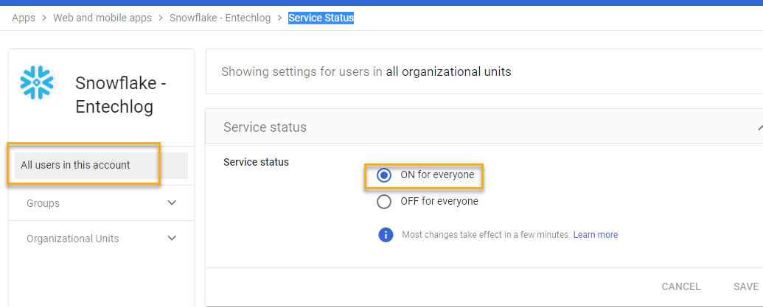Click the blue info icon
The image size is (763, 307).
point(386,235)
